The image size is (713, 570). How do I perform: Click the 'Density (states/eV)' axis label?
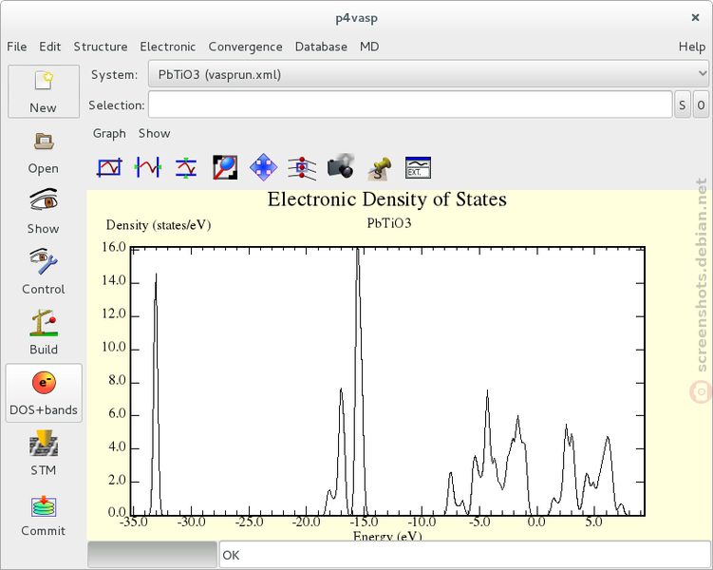point(159,225)
